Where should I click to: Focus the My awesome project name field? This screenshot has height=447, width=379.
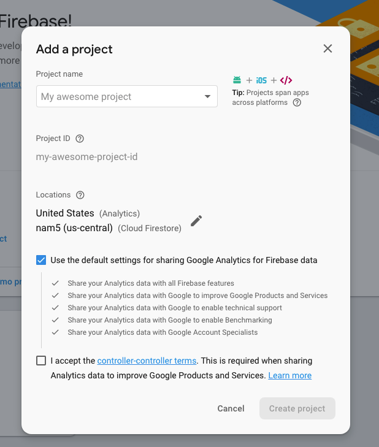tap(126, 96)
